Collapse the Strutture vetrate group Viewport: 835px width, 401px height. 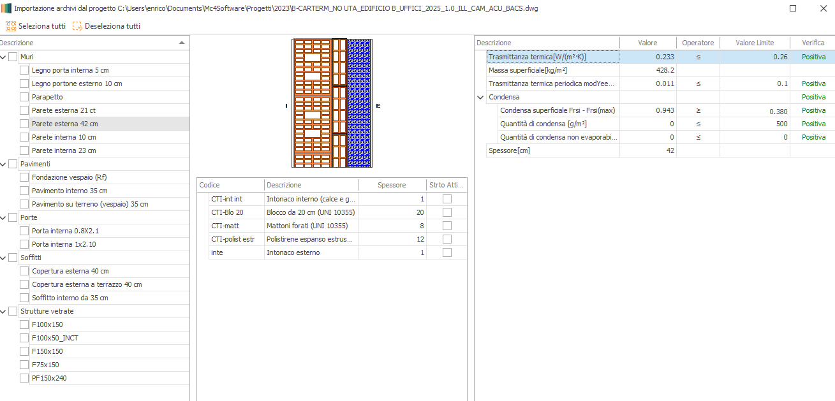(x=4, y=311)
